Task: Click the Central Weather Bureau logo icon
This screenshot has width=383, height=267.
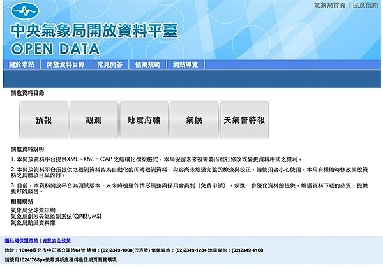Action: tap(25, 10)
